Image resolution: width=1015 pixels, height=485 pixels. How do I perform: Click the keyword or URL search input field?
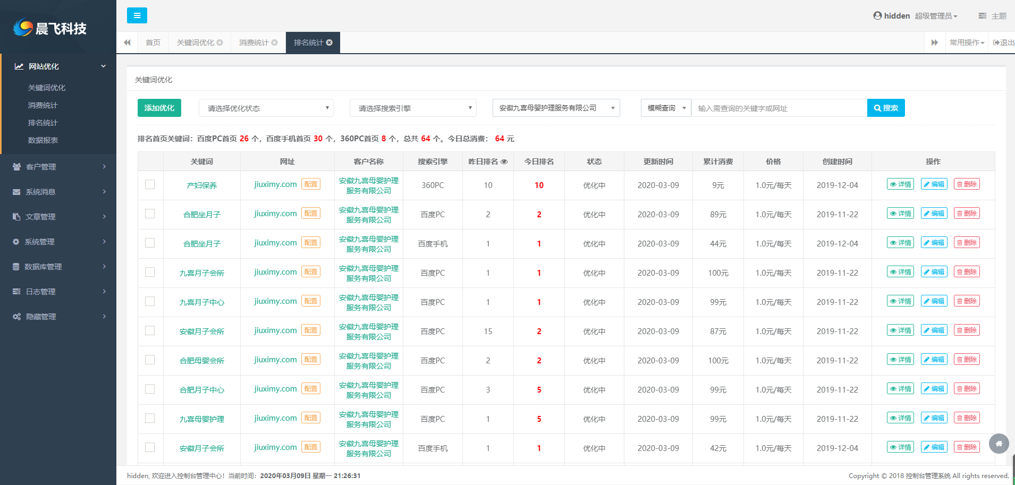pyautogui.click(x=779, y=108)
